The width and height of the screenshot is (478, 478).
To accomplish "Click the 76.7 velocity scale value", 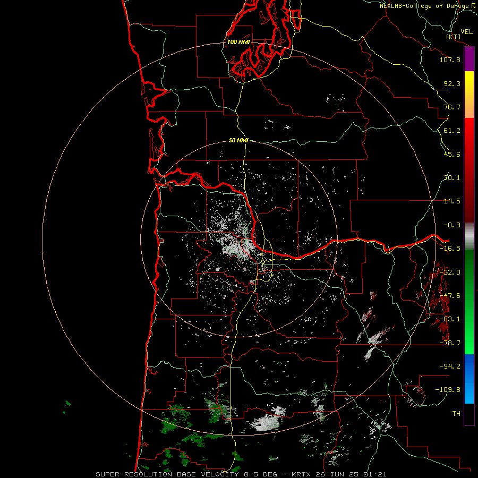I will point(452,107).
